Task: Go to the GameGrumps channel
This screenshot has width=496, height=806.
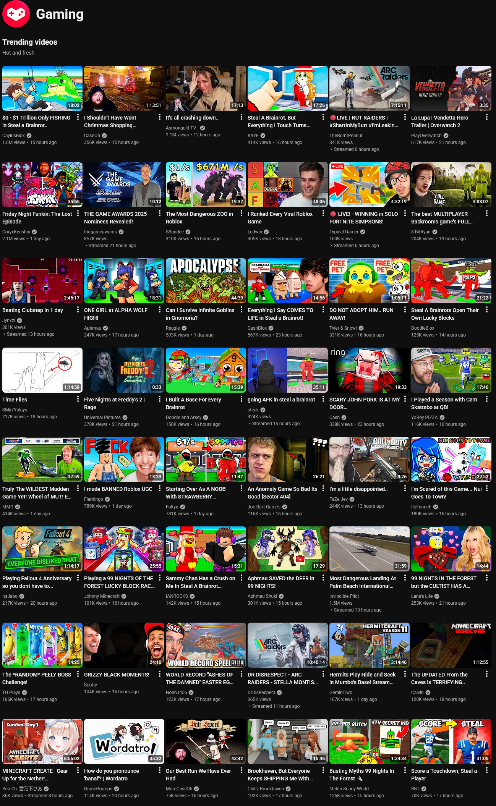Action: pos(98,789)
